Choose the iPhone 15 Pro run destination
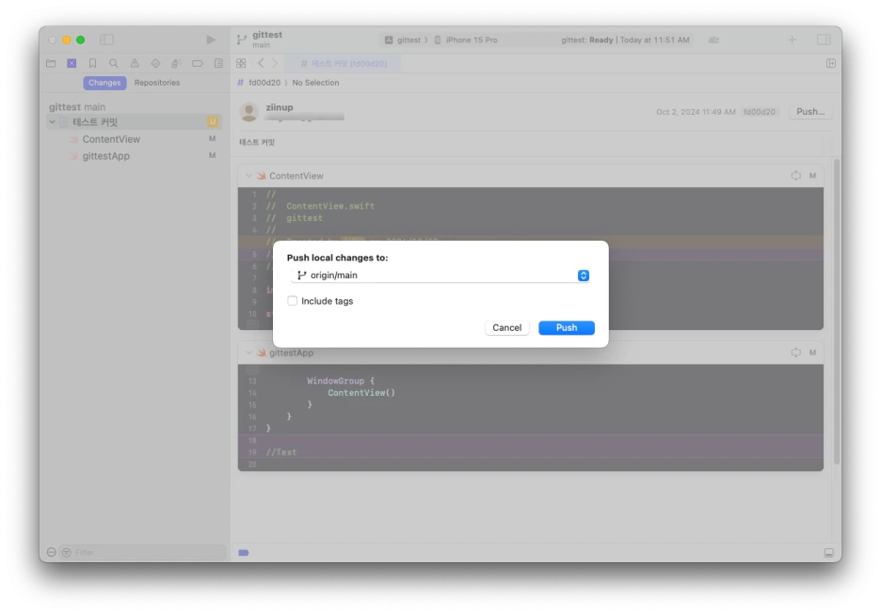The height and width of the screenshot is (614, 881). point(466,39)
